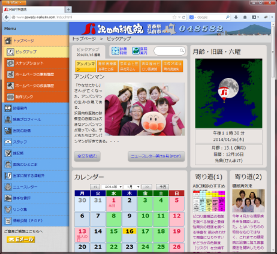Click the green 医院案内 icon
Viewport: 277px width, 254px height.
[136, 51]
